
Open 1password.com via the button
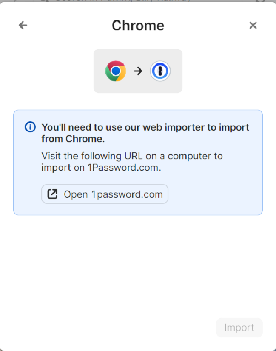(105, 194)
